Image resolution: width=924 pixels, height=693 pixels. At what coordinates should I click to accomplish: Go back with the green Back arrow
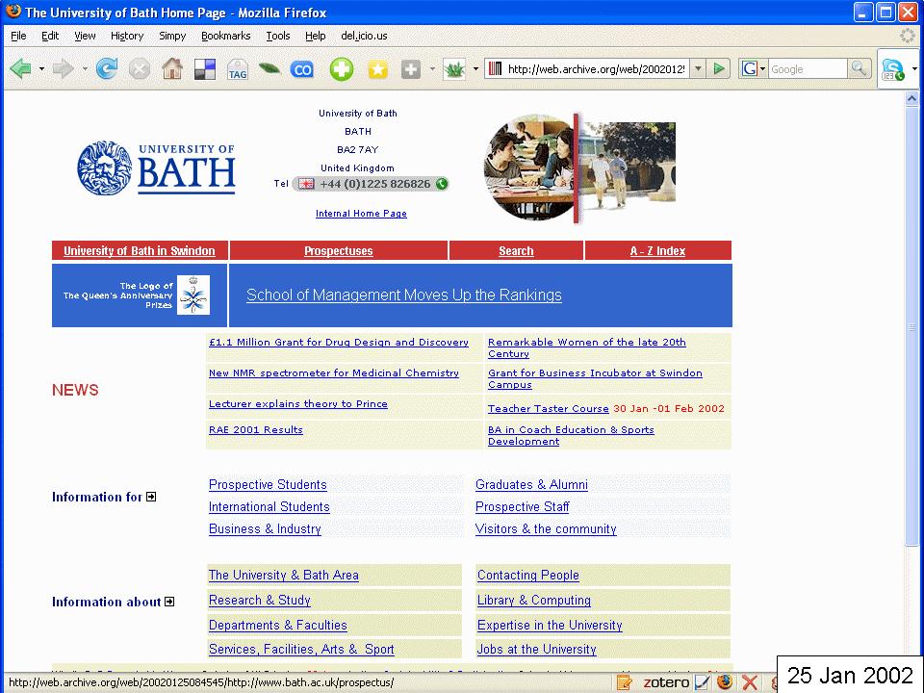click(x=20, y=69)
